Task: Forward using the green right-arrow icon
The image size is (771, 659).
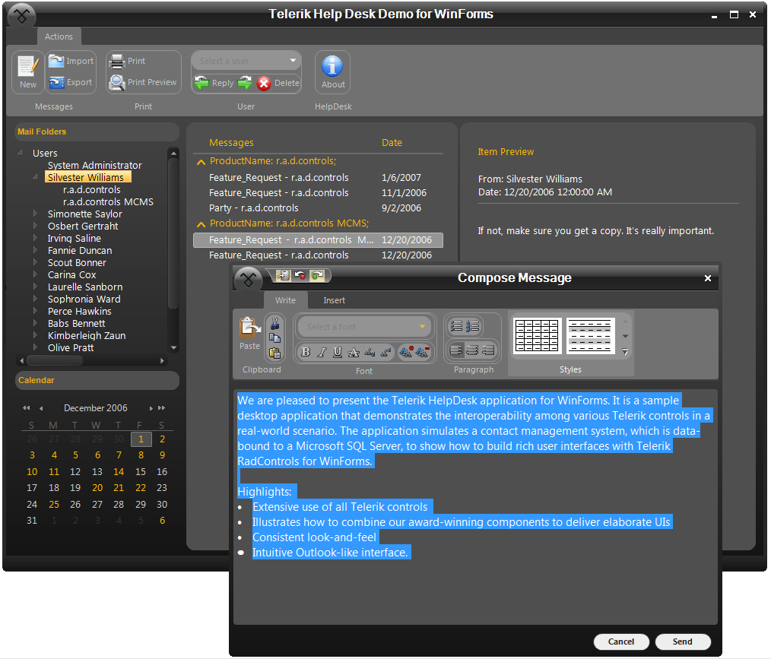Action: tap(245, 83)
